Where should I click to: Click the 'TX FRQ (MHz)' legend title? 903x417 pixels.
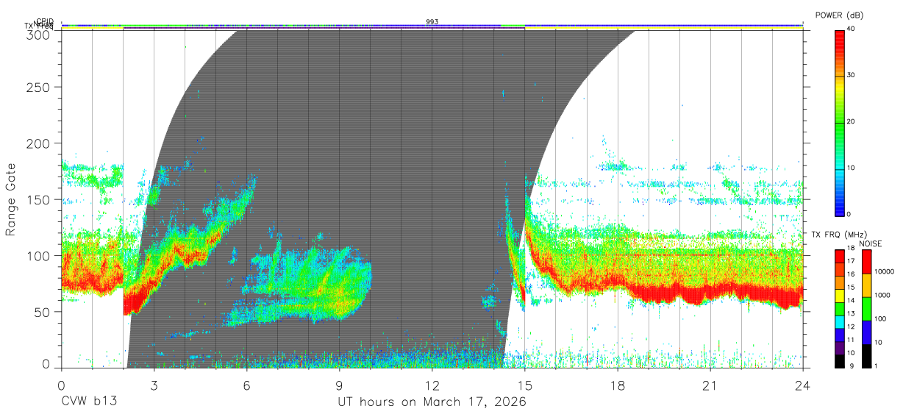click(x=838, y=235)
